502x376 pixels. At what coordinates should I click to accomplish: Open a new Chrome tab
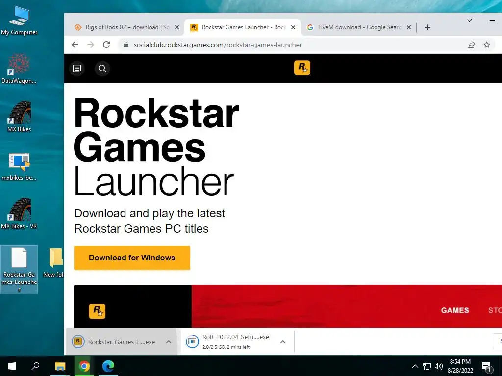[427, 27]
